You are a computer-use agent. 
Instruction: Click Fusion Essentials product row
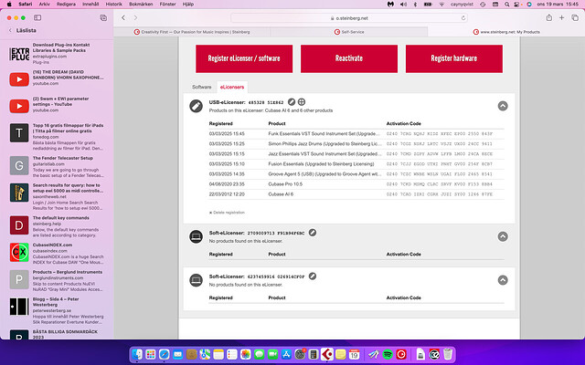356,164
